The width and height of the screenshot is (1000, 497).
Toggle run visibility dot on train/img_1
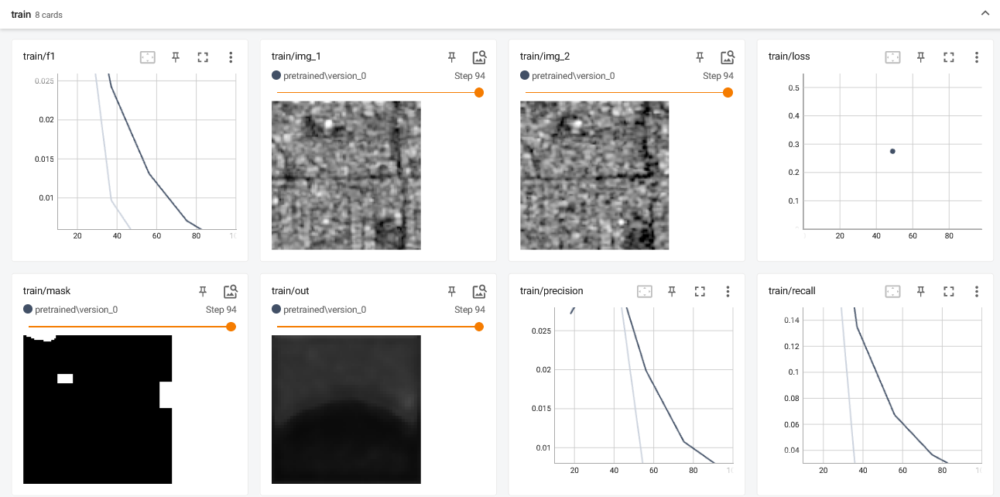276,75
